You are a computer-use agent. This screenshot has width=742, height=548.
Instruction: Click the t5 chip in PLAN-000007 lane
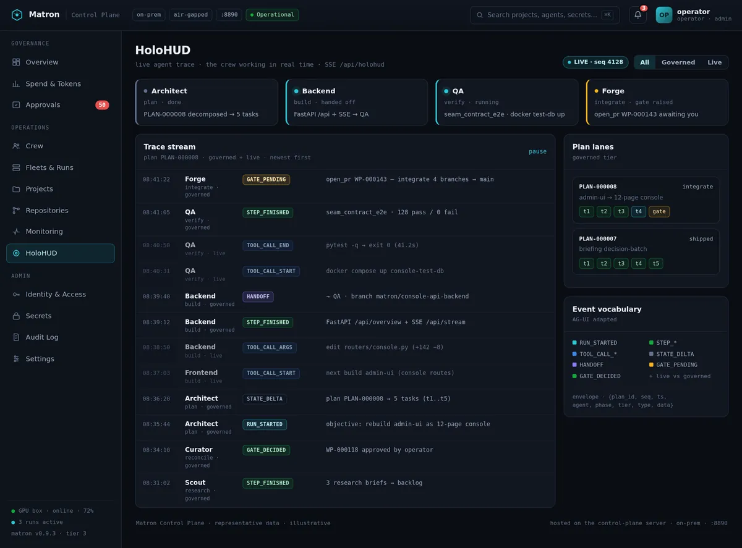pos(656,263)
